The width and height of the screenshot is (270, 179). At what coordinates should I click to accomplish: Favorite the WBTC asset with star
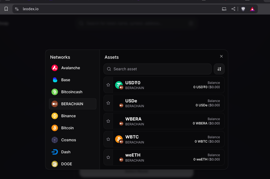[x=108, y=139]
